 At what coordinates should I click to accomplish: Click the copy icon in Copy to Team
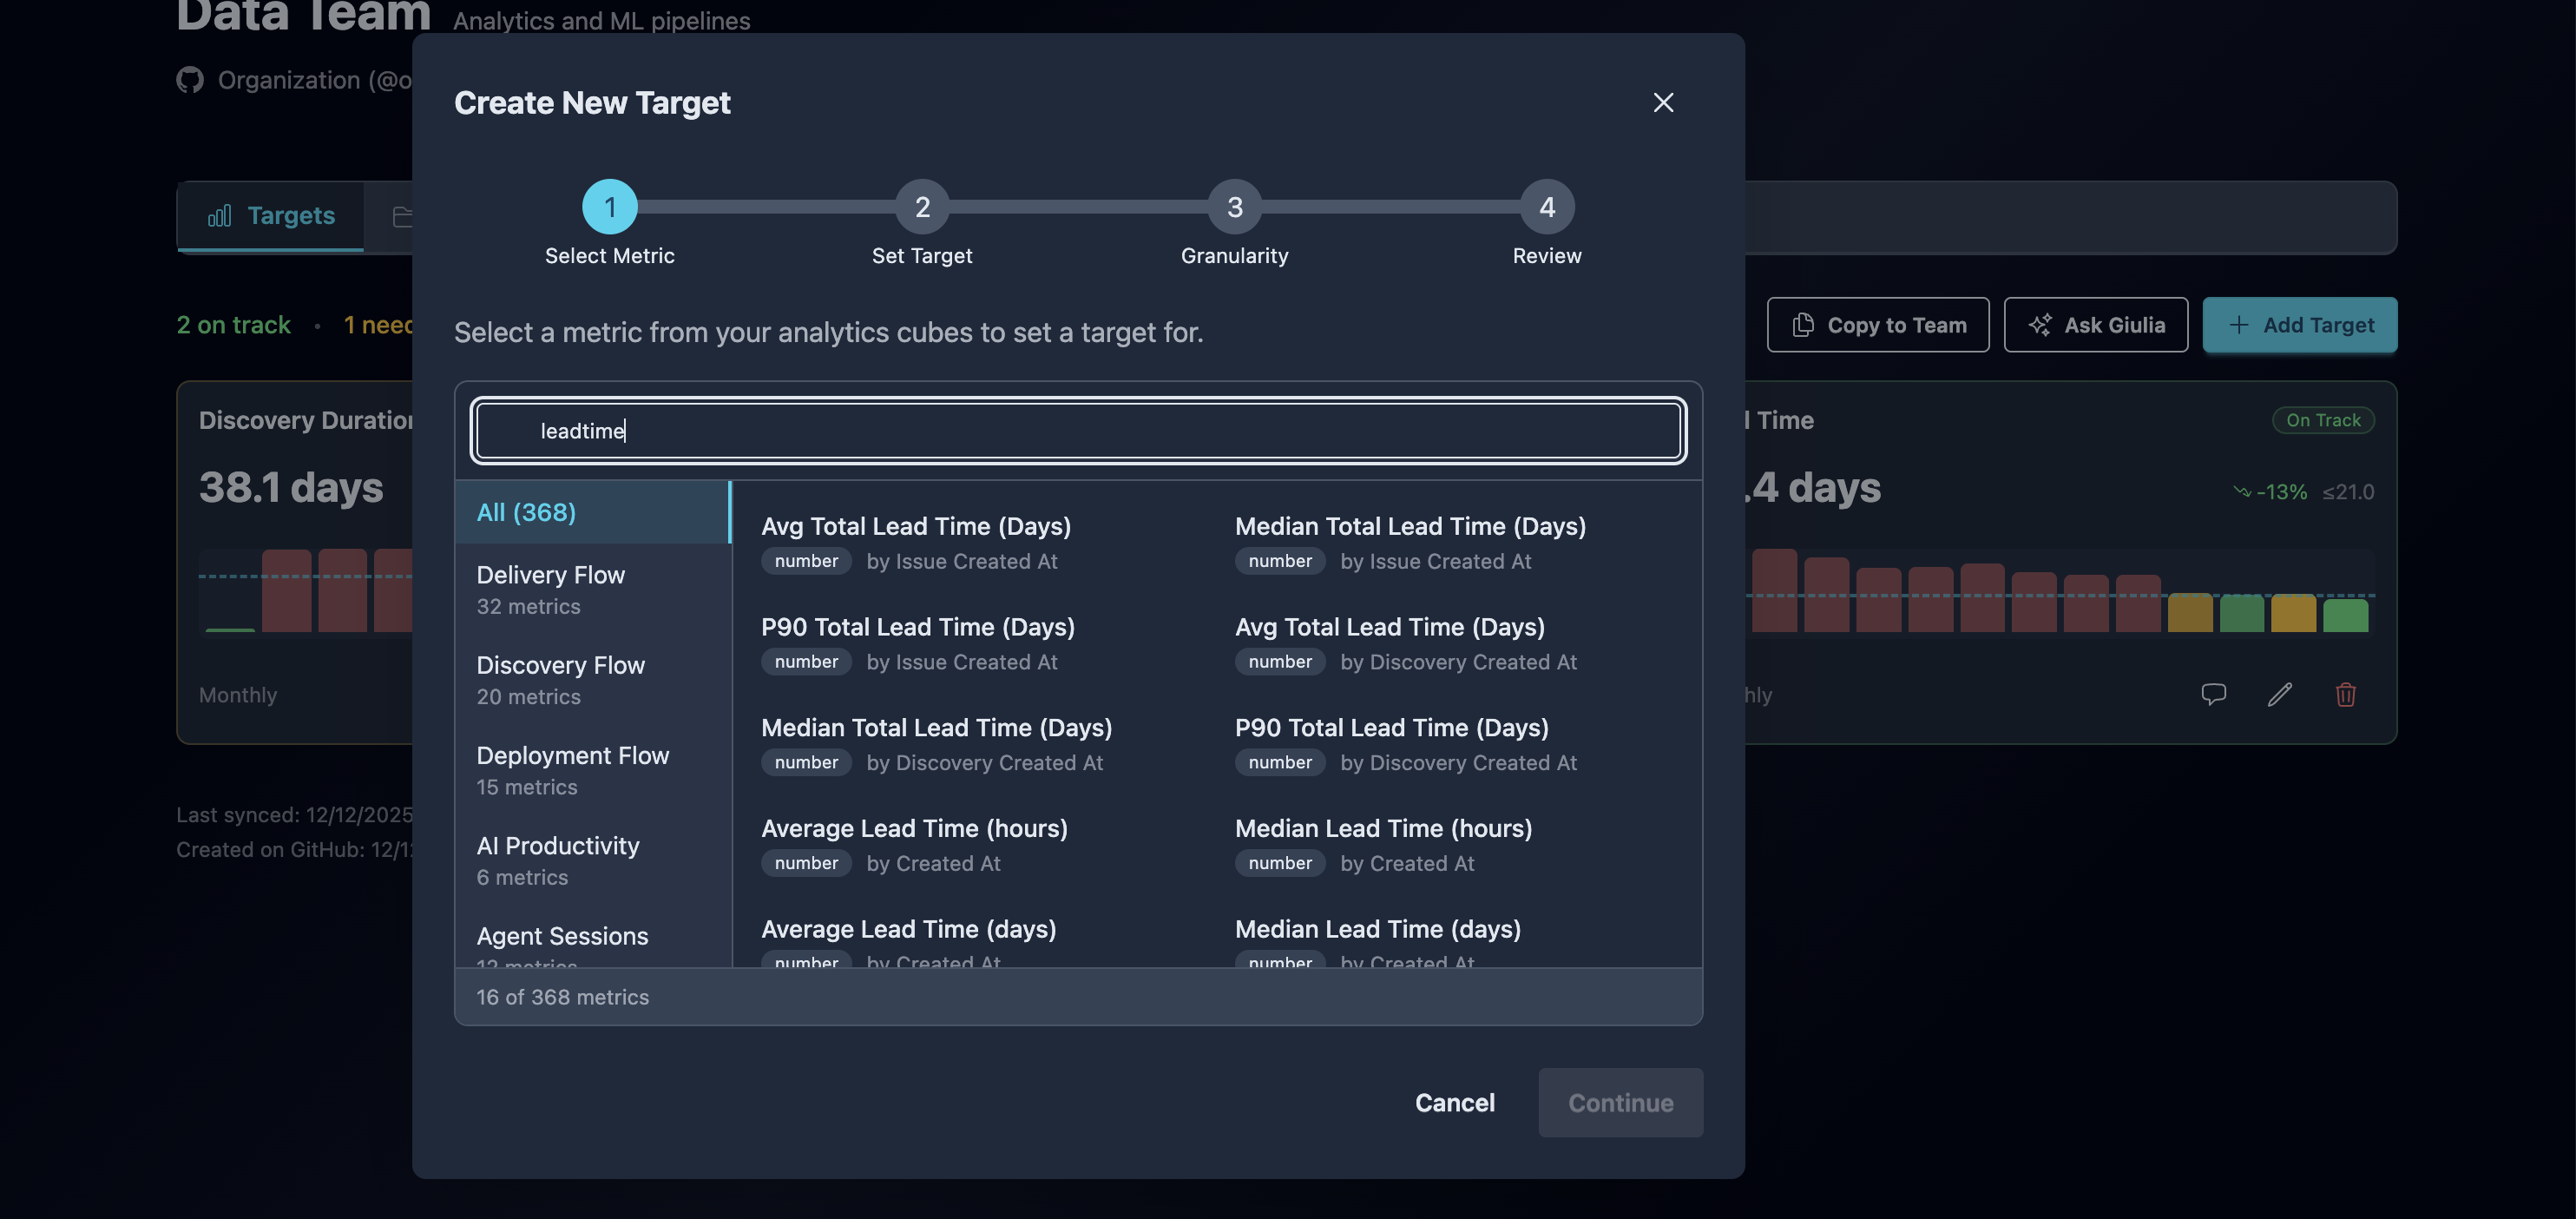pos(1803,325)
